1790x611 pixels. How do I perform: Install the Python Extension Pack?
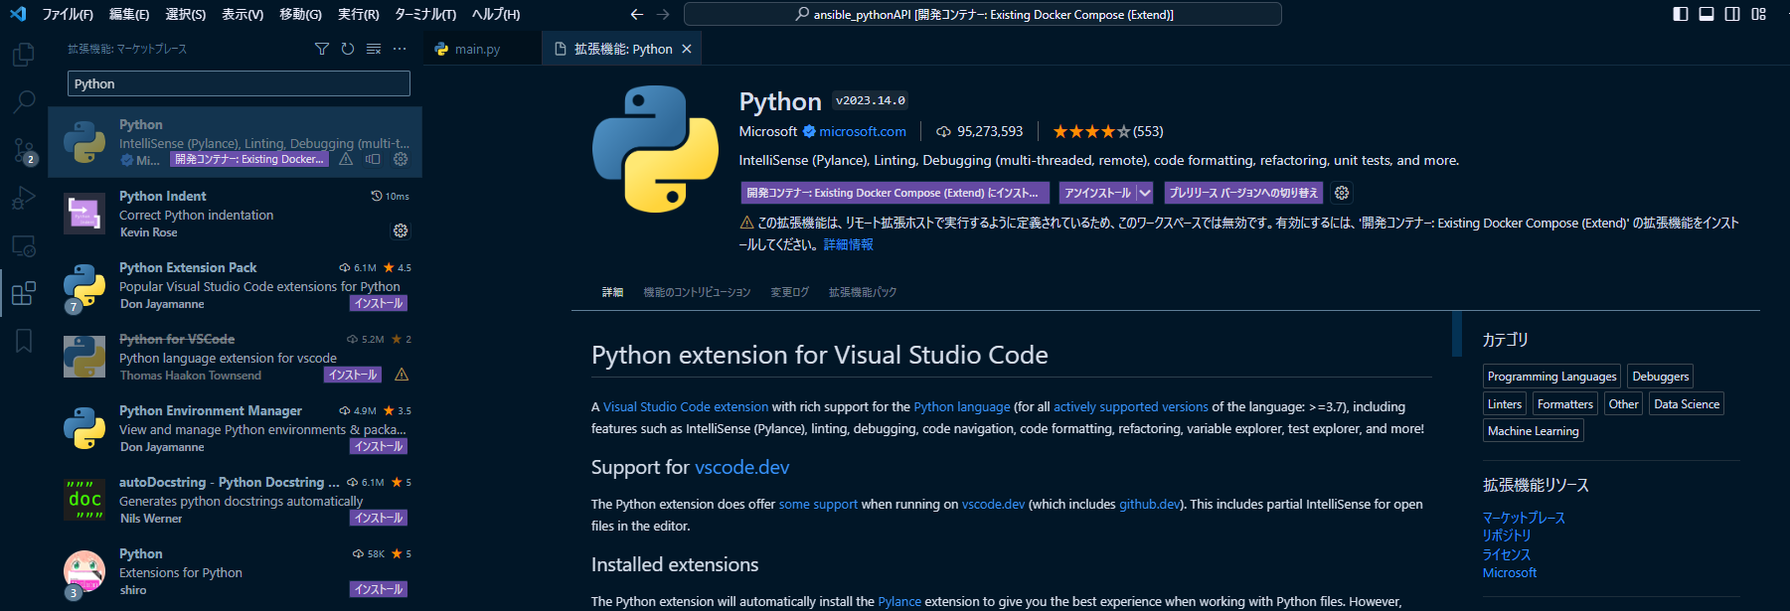378,303
